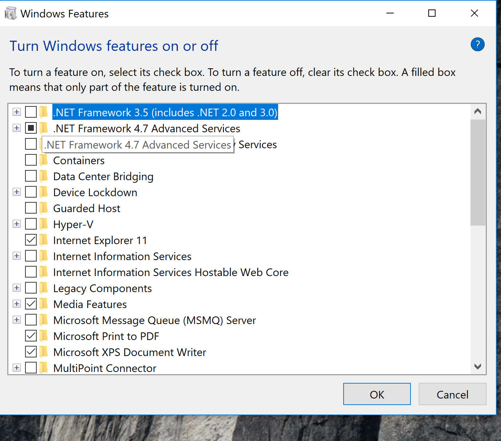The image size is (501, 441).
Task: Expand the Media Features node
Action: [17, 304]
